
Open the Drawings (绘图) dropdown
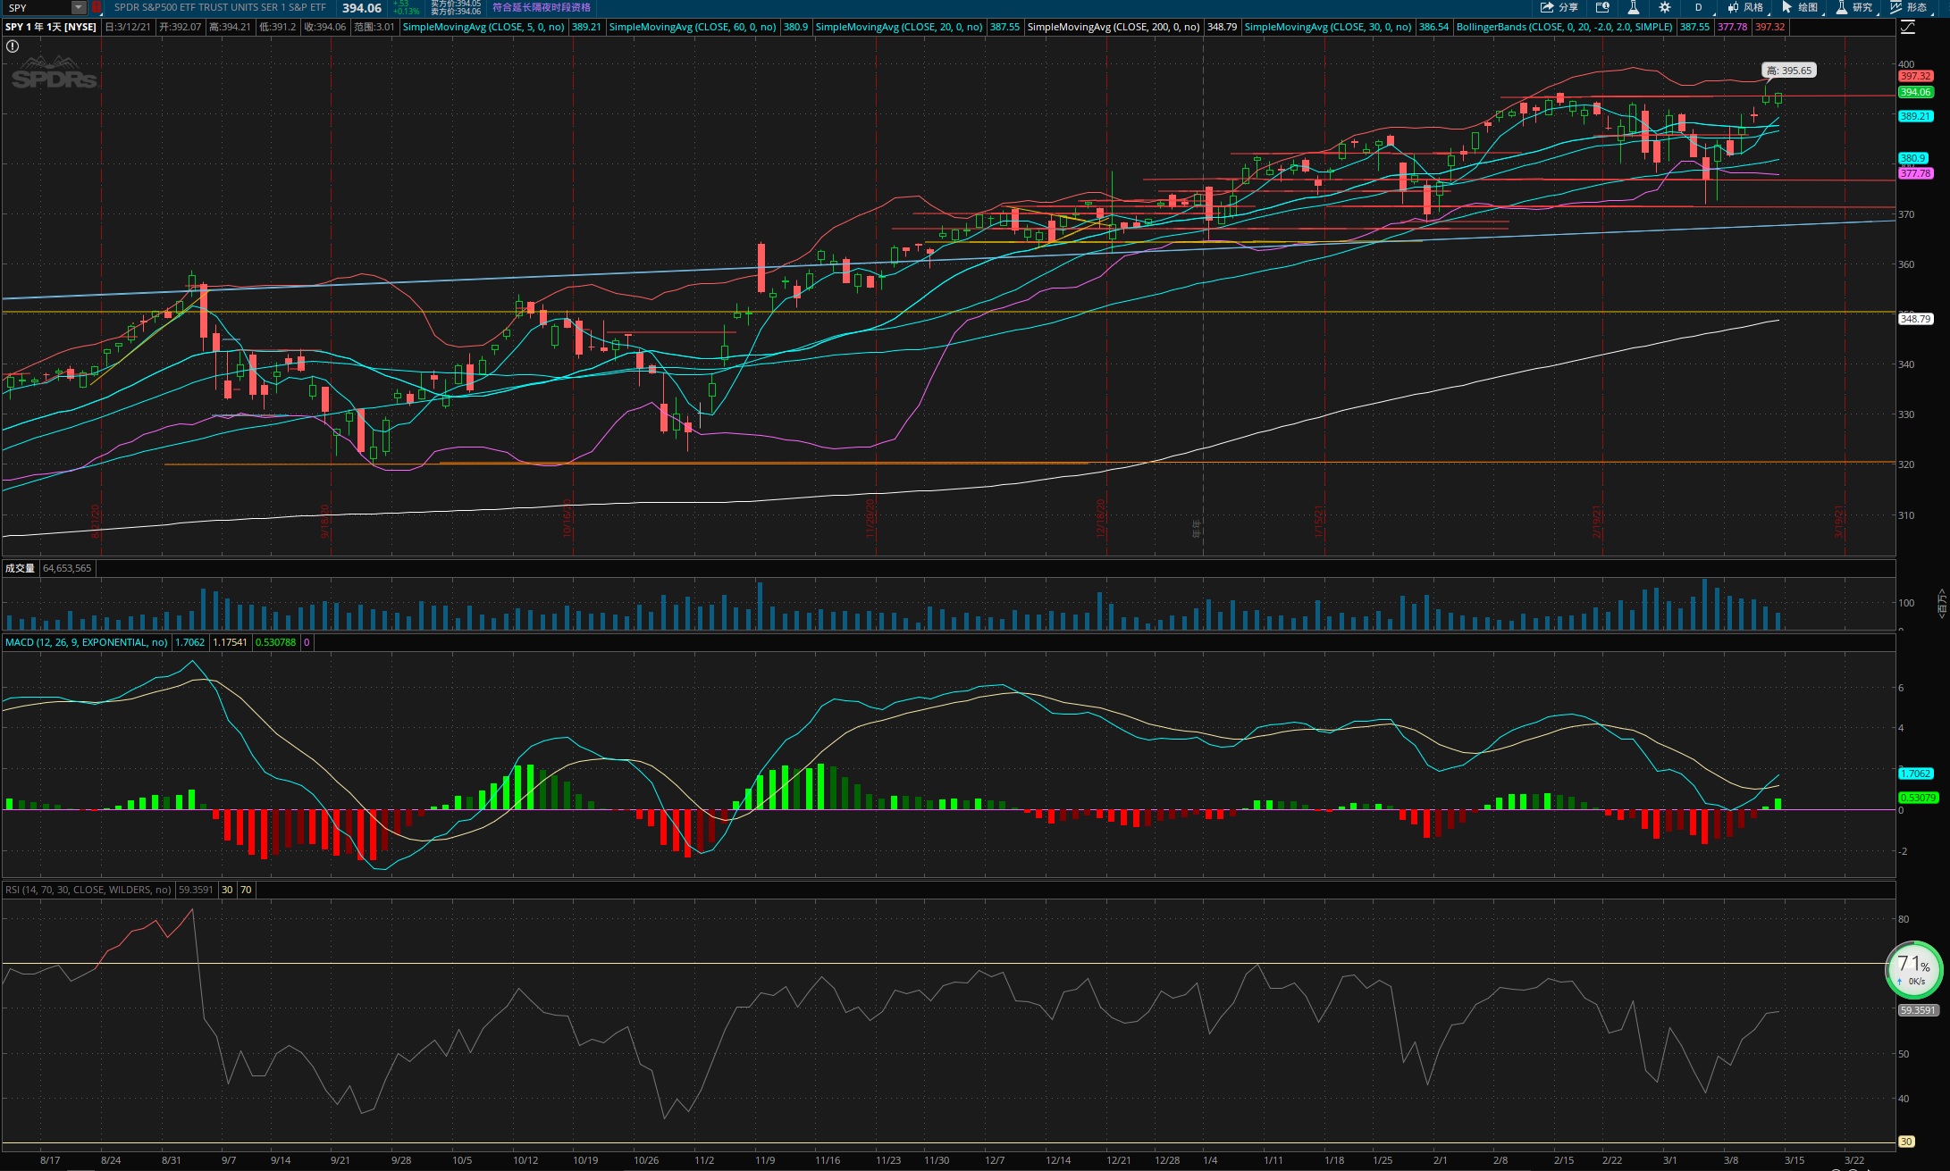(x=1800, y=7)
